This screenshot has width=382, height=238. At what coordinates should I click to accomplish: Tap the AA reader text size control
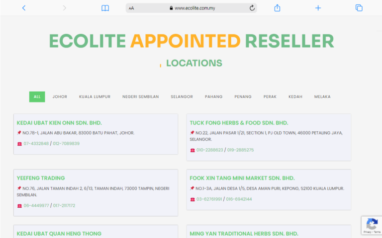[131, 8]
